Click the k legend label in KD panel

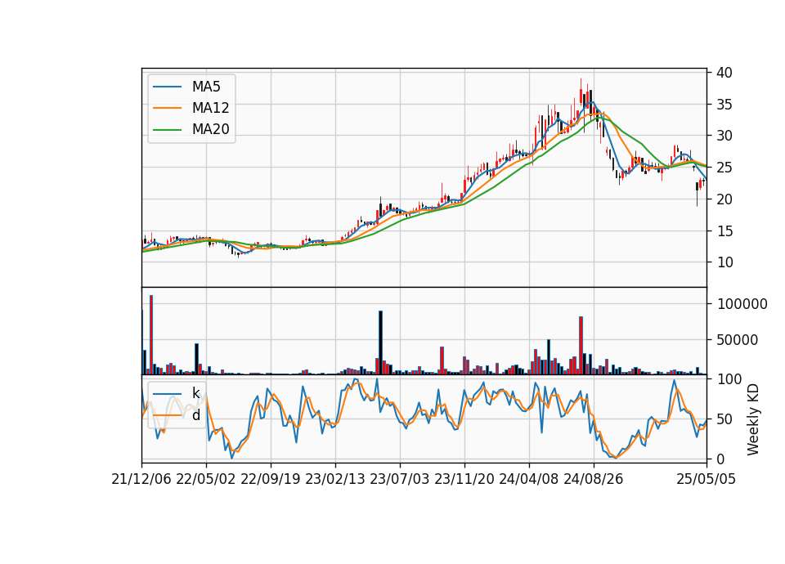coord(195,393)
